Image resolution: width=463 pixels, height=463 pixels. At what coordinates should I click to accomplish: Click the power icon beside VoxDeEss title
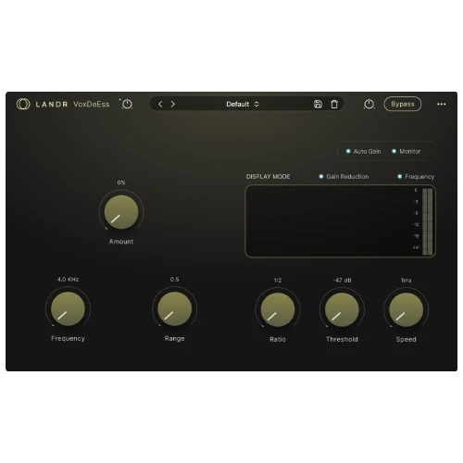coord(127,104)
